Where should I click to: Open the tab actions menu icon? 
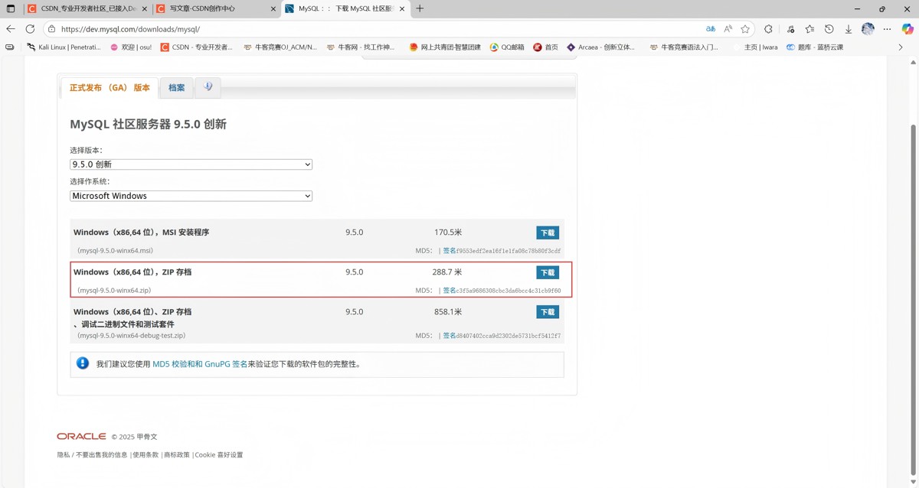click(11, 8)
